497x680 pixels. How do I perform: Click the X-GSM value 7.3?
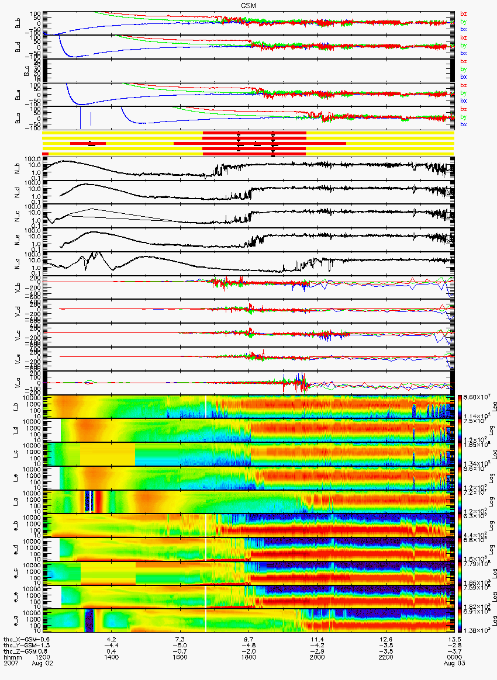pyautogui.click(x=180, y=639)
